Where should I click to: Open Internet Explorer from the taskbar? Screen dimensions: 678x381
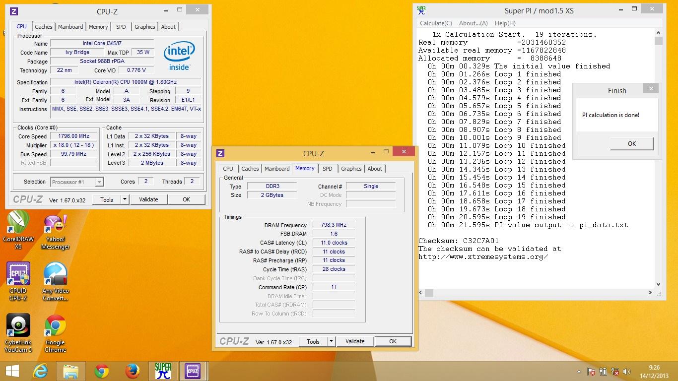[40, 371]
